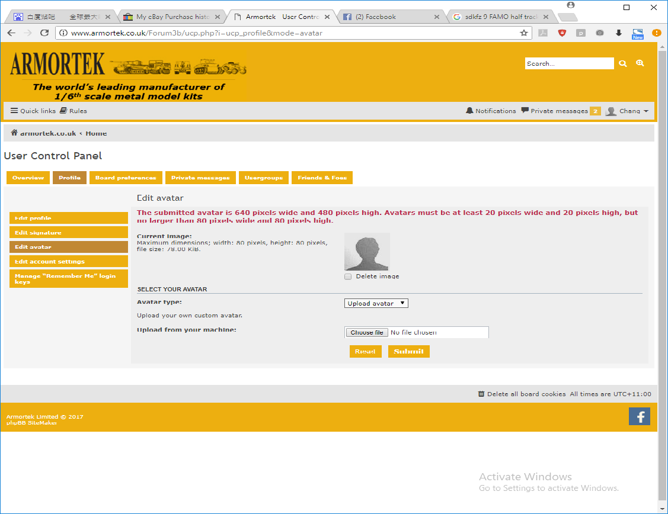The image size is (668, 514).
Task: Open the extension icon labeled New
Action: 638,34
